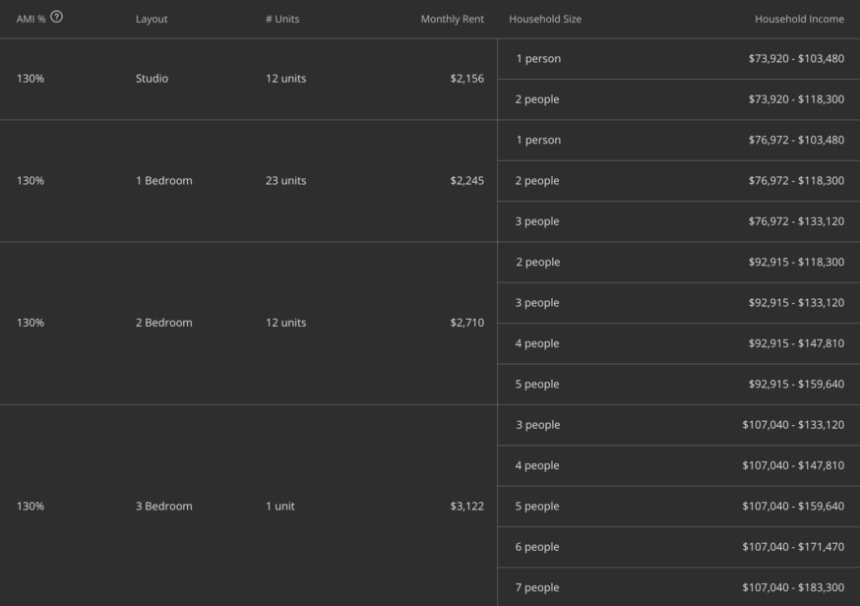
Task: Click the AMI % column header
Action: pos(31,19)
